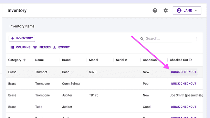
Task: Expand the JANE account dropdown chevron
Action: 196,10
